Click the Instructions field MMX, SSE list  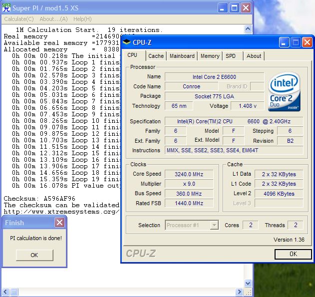coord(234,150)
